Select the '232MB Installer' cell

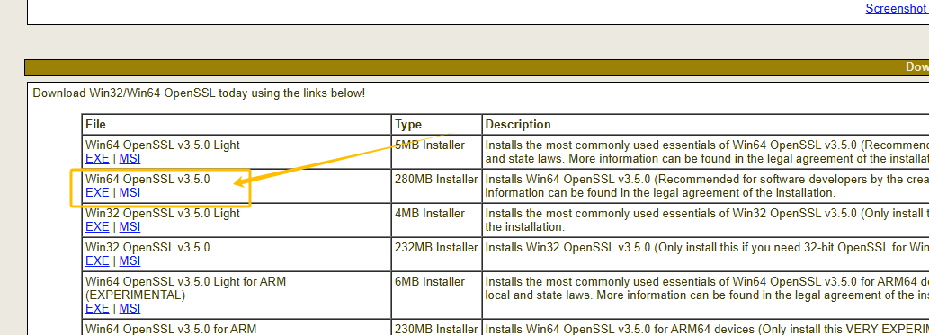[x=437, y=254]
